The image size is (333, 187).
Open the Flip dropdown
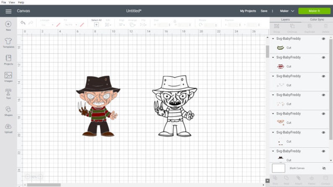(143, 25)
